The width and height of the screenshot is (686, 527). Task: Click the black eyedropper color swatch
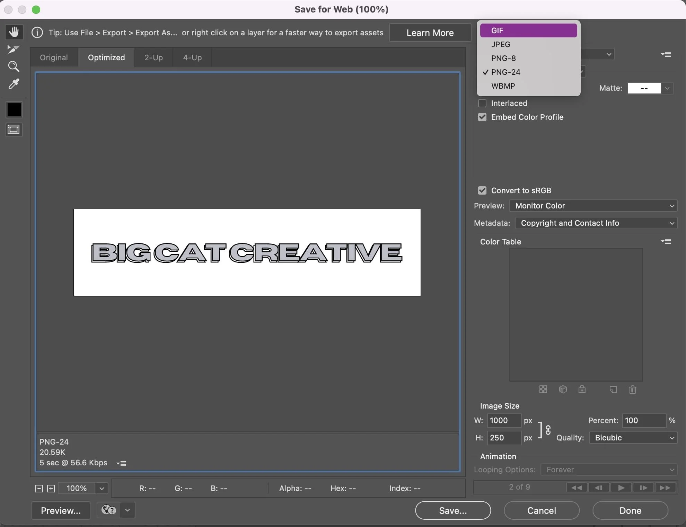click(14, 110)
